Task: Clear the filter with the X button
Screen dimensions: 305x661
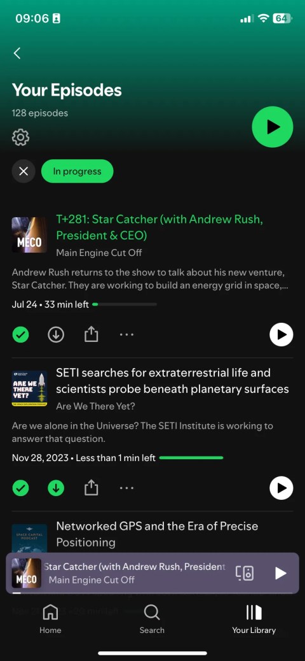Action: (24, 171)
